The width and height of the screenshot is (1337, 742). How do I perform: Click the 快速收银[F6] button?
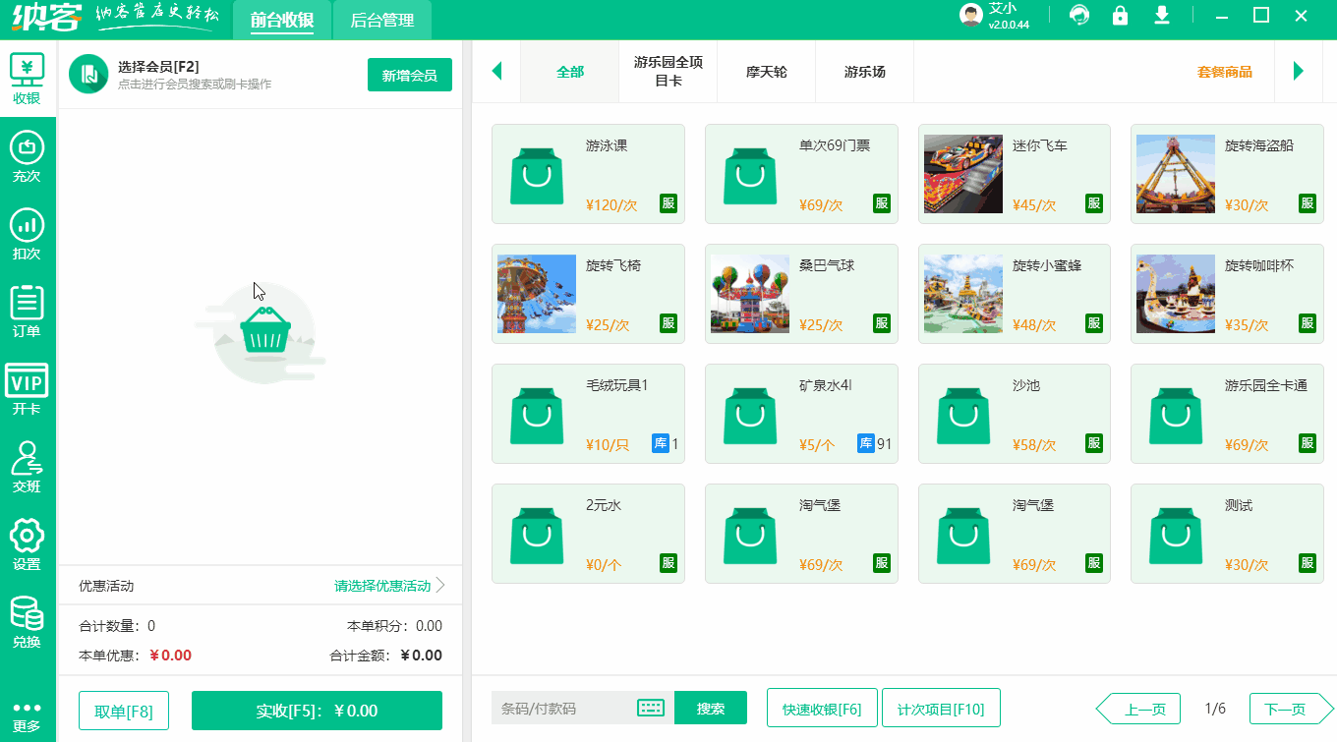coord(822,707)
